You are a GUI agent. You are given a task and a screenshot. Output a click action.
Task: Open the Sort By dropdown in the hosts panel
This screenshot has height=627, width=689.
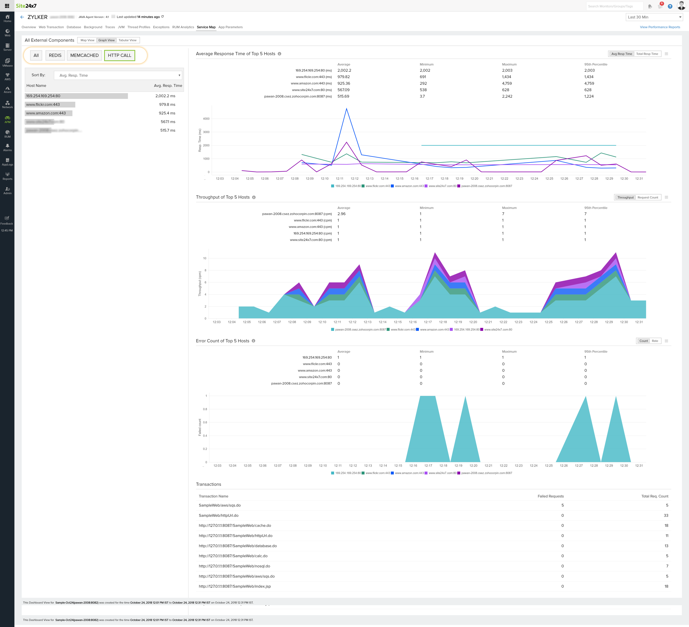coord(118,75)
